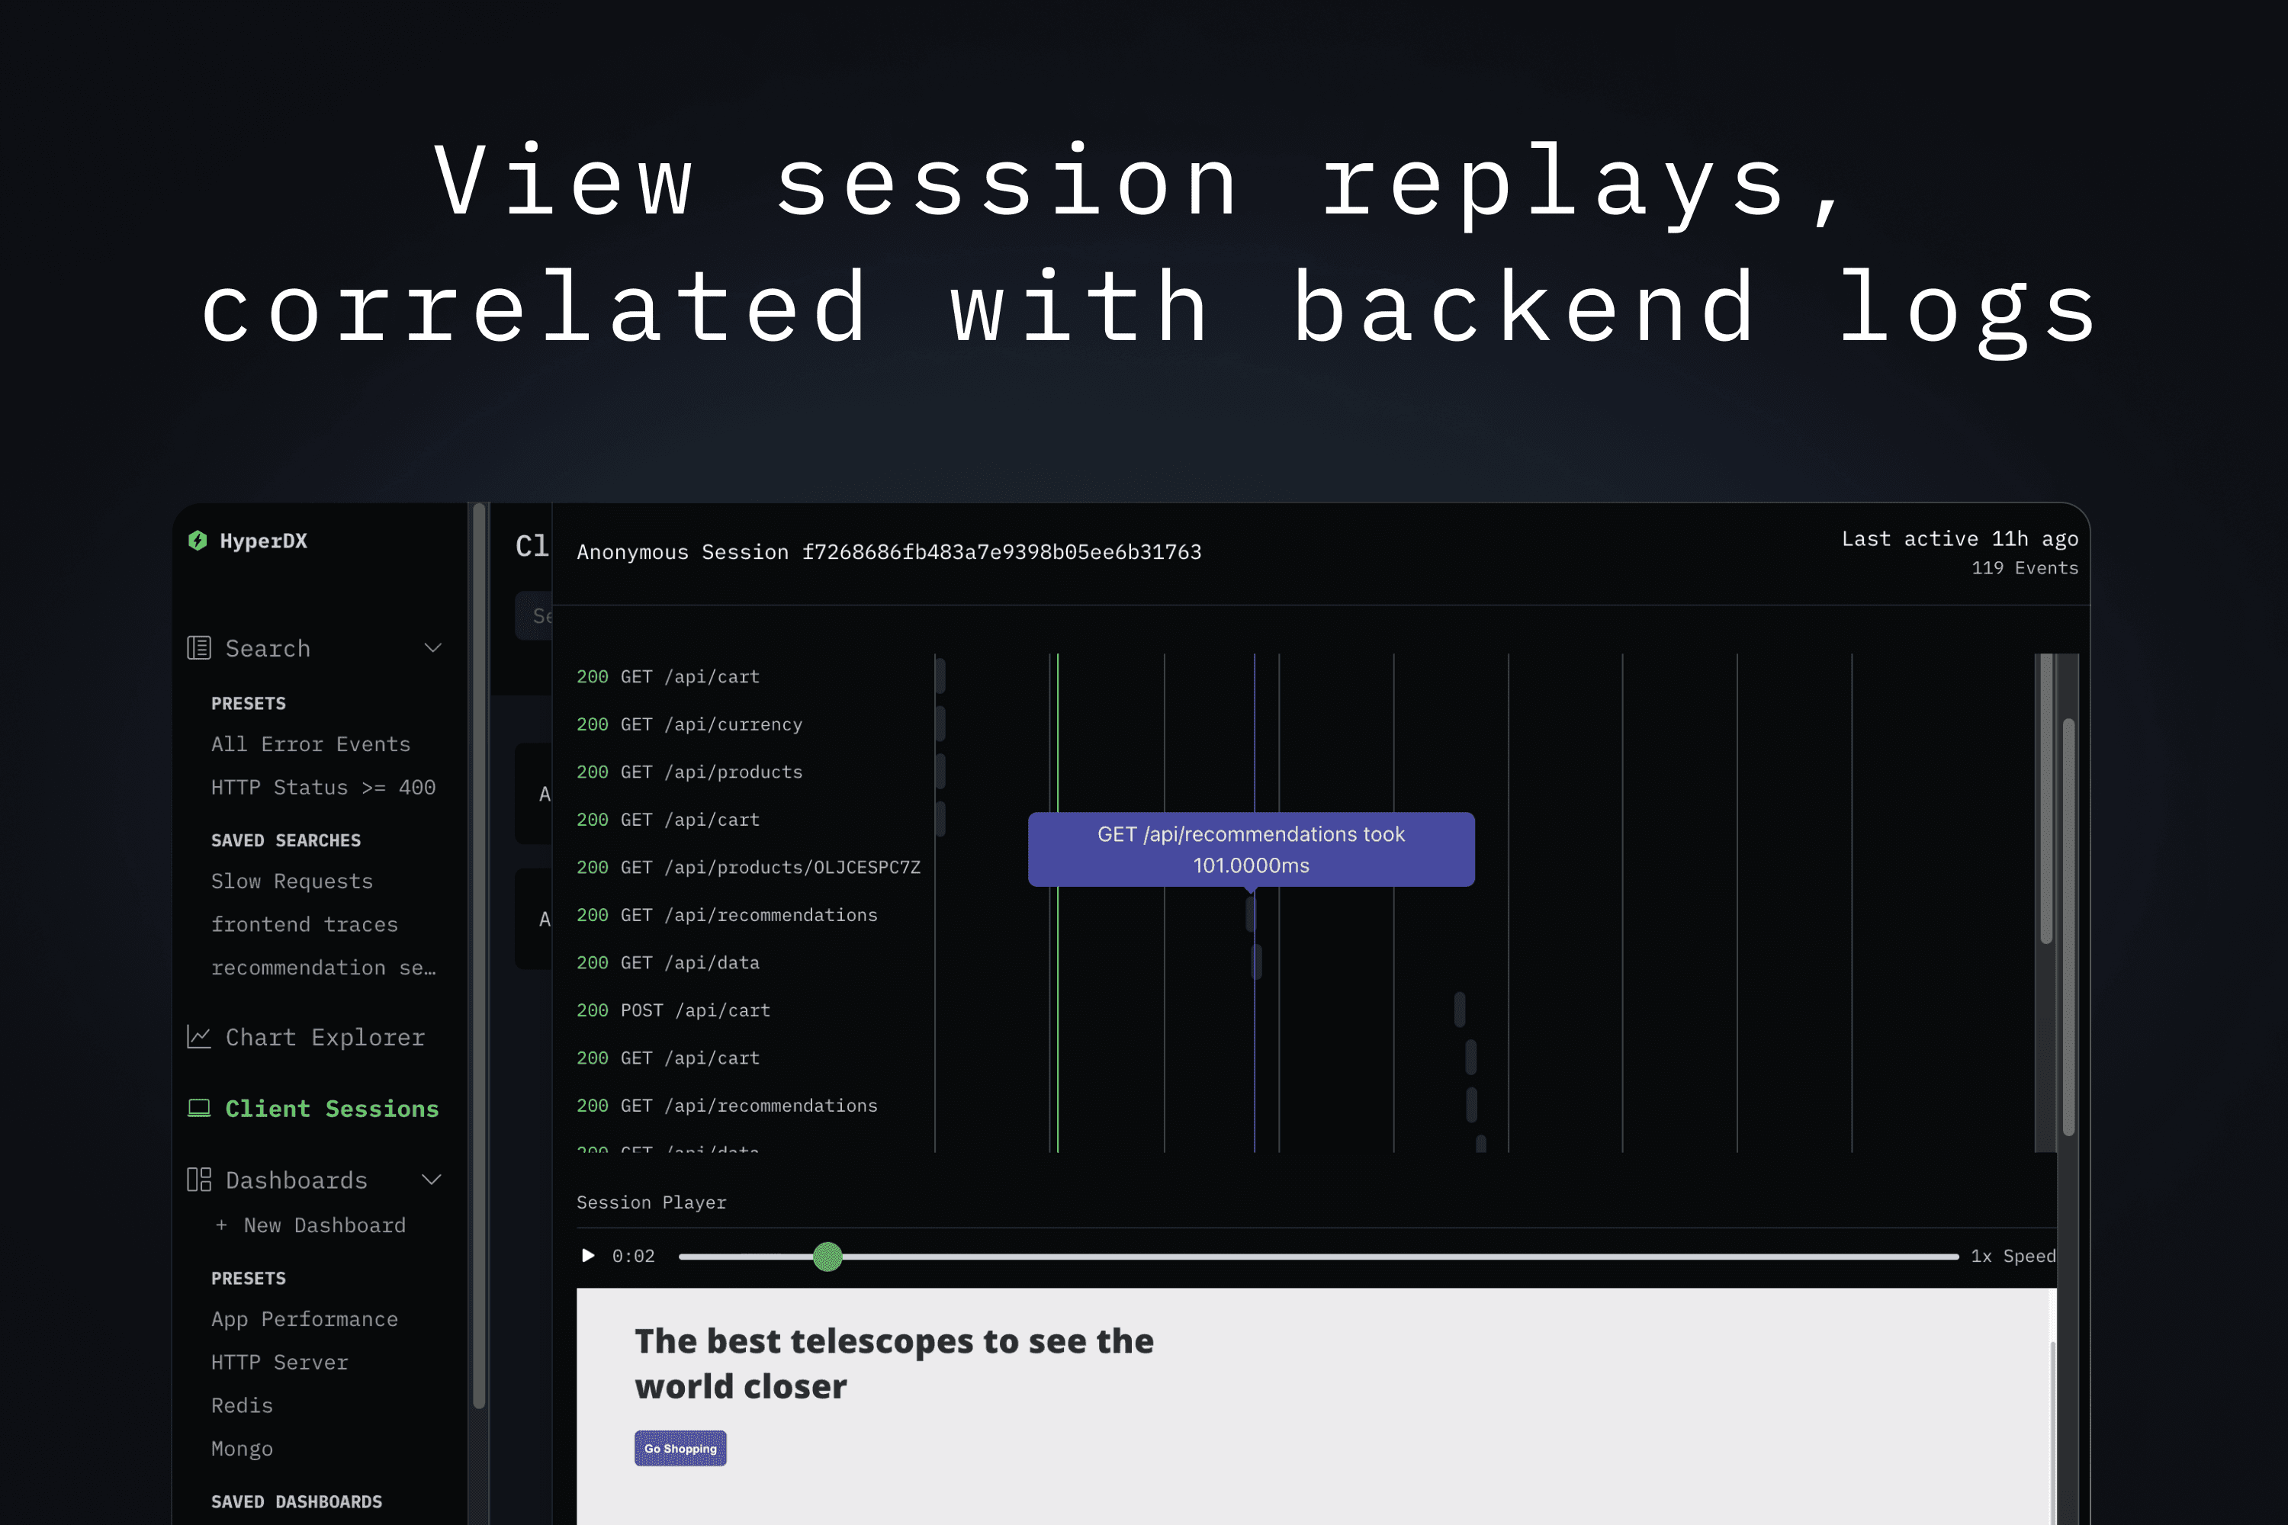
Task: Collapse the Search section chevron
Action: pos(433,647)
